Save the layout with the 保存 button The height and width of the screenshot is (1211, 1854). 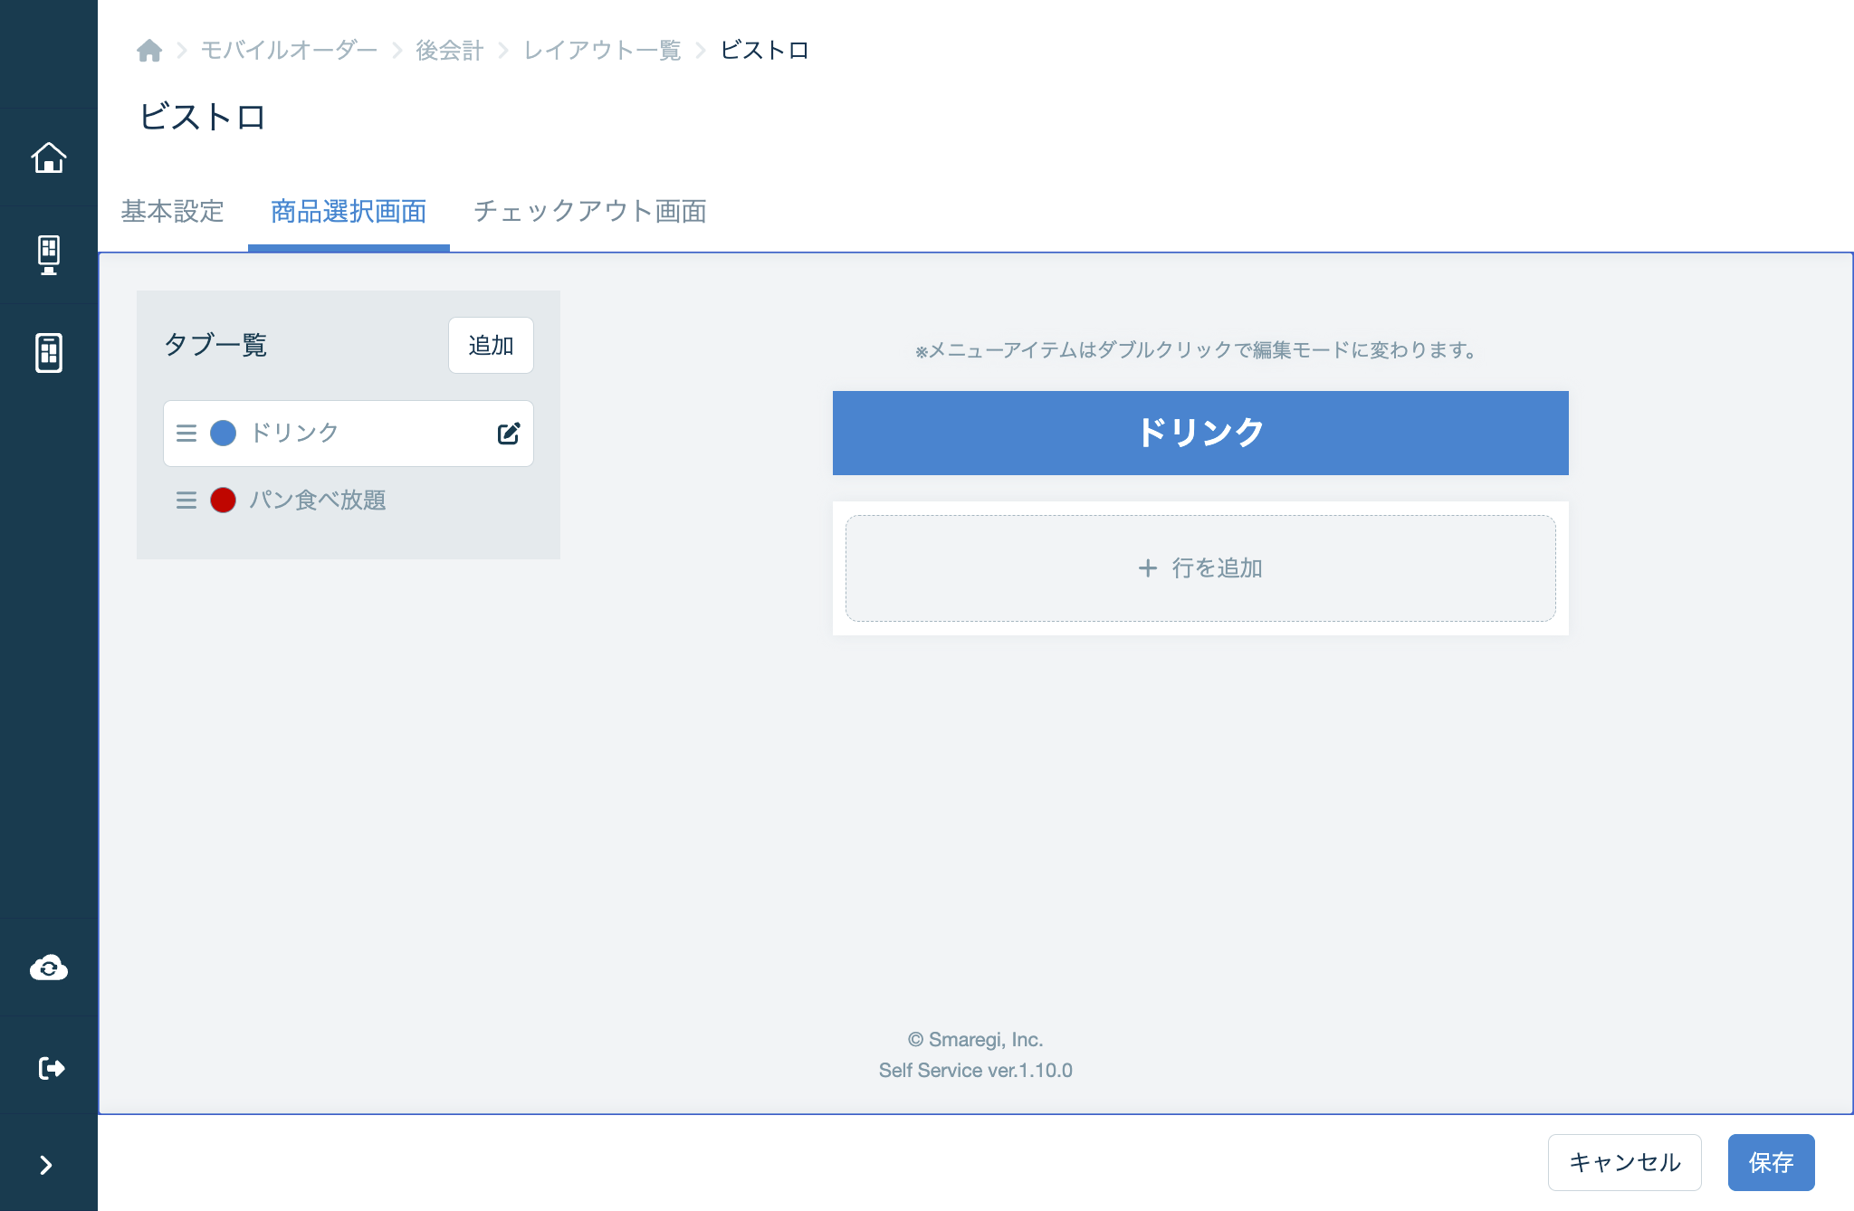pos(1771,1161)
